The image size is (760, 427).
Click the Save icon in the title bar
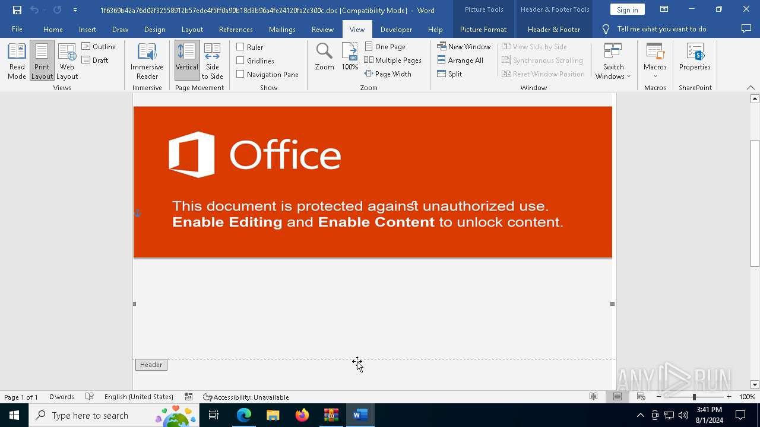tap(17, 10)
